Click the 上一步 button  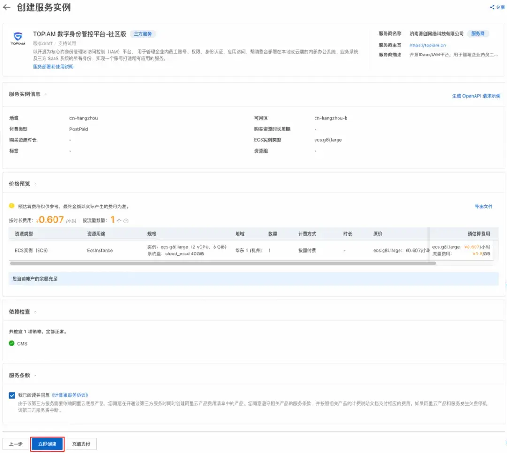[15, 444]
